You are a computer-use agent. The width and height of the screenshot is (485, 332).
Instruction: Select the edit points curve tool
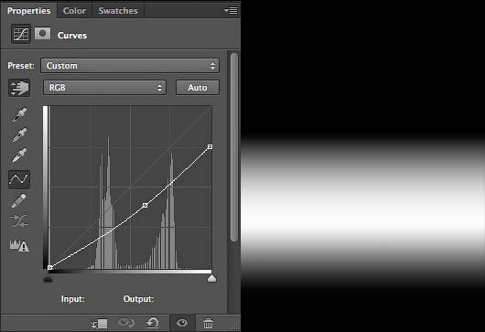[19, 179]
